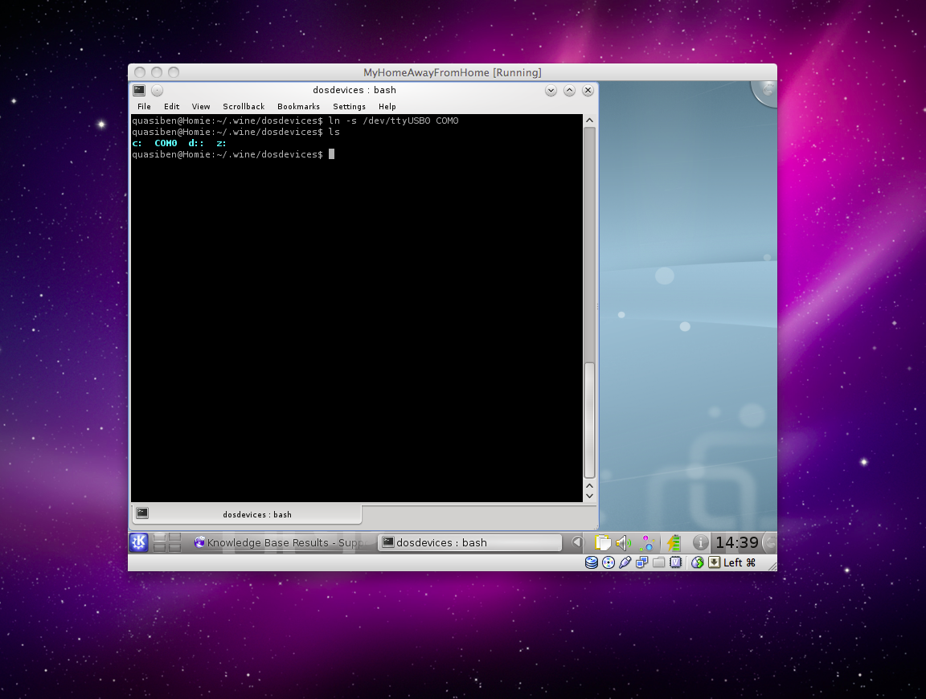Click z: entry in ls output
The image size is (926, 699).
click(222, 143)
